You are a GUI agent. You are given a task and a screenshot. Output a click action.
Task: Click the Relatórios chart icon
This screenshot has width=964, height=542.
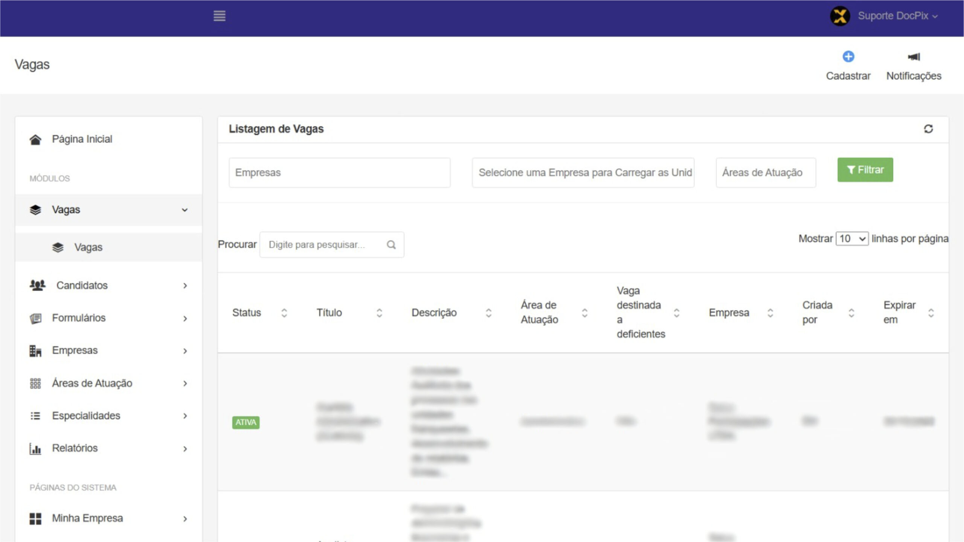click(x=35, y=449)
